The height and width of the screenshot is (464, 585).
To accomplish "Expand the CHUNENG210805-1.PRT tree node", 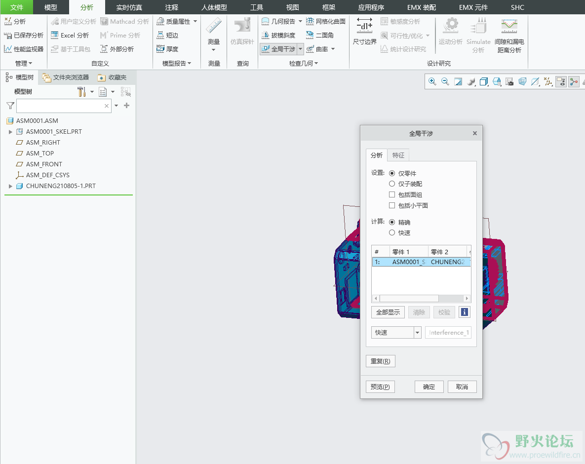I will (x=10, y=186).
